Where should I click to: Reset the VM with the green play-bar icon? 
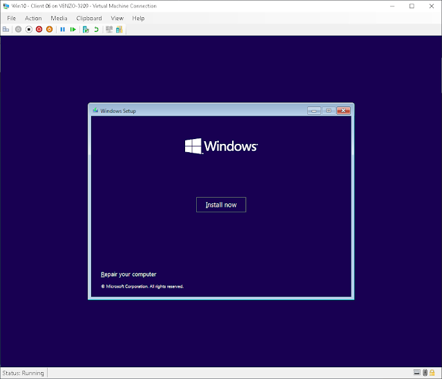(73, 29)
